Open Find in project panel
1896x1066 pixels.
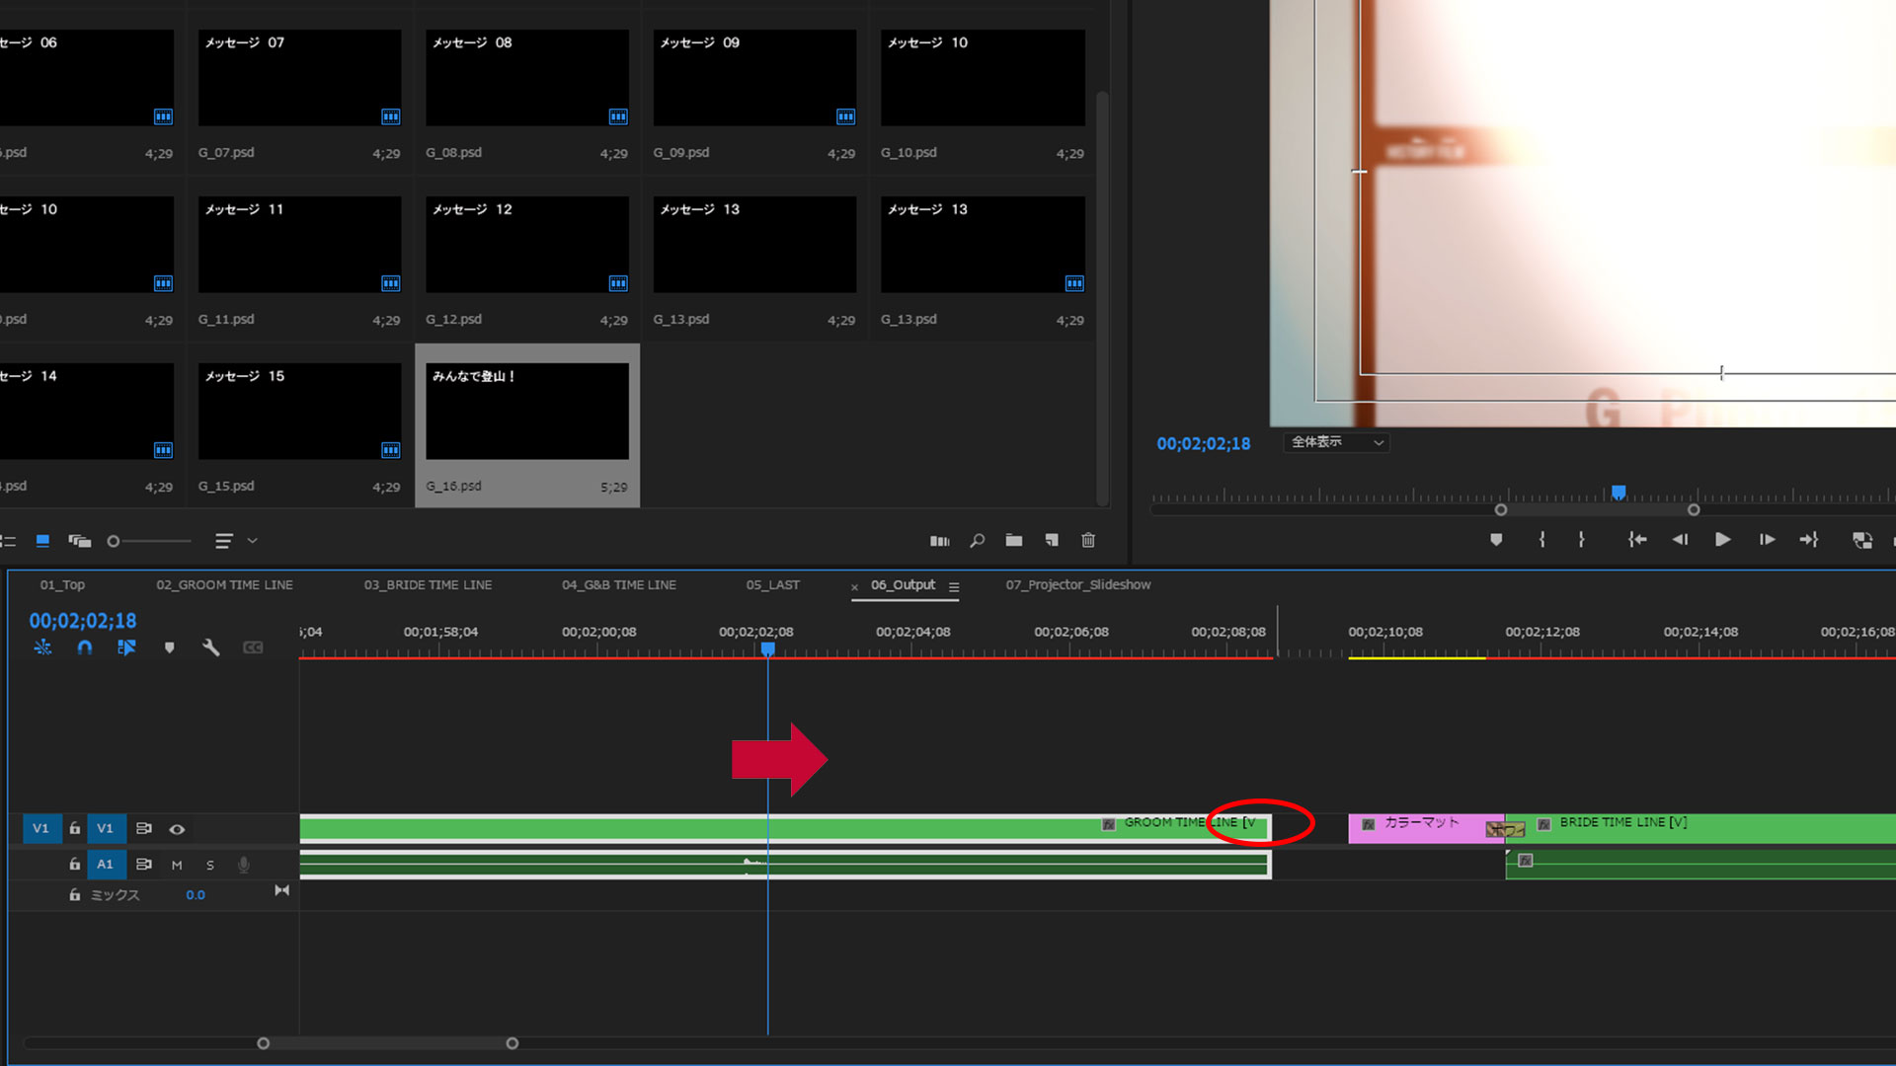tap(977, 541)
